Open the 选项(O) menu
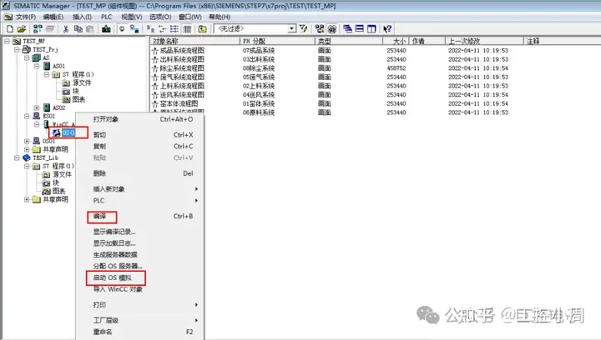The width and height of the screenshot is (601, 340). pyautogui.click(x=160, y=17)
